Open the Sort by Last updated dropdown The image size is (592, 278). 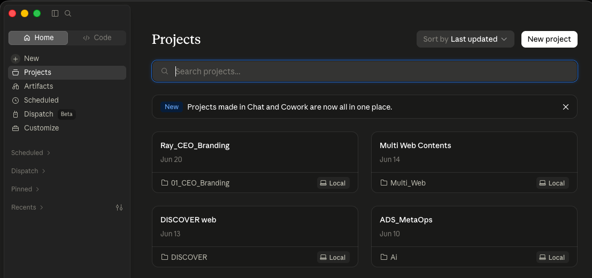coord(465,39)
